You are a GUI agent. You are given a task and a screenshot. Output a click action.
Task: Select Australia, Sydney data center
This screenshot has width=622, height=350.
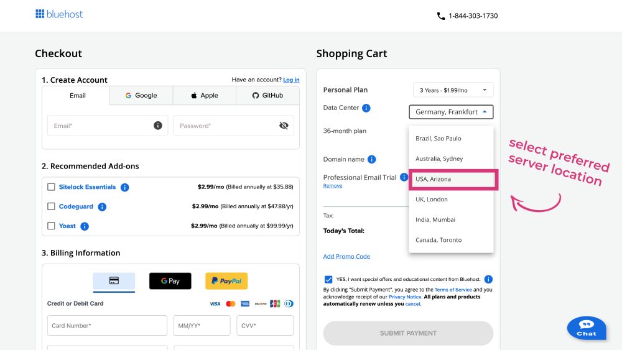pos(451,159)
